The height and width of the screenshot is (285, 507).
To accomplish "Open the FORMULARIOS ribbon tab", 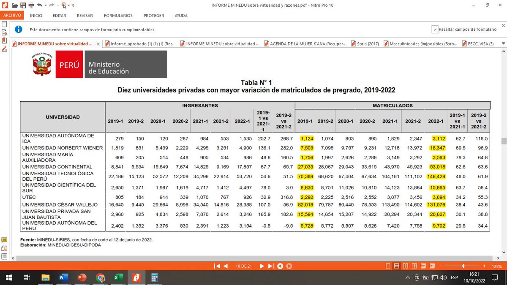I will pos(118,16).
